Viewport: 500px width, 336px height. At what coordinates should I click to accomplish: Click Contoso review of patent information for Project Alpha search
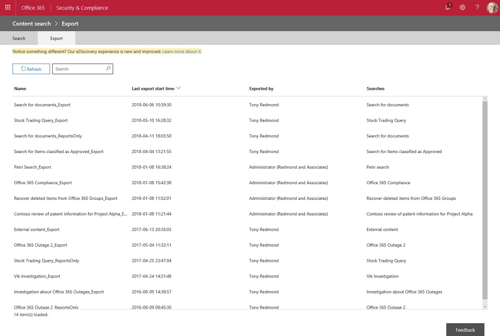(x=420, y=214)
